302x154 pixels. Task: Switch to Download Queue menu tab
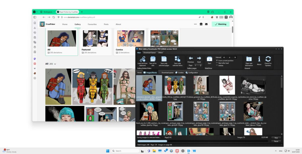pyautogui.click(x=150, y=53)
